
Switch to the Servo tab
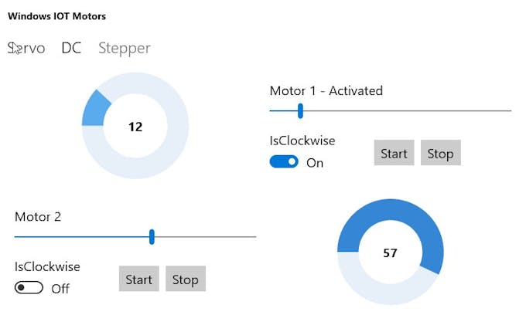[26, 48]
